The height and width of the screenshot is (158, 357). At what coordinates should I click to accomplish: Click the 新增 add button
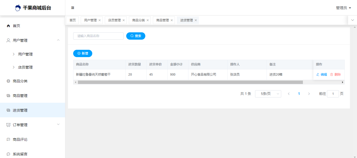[x=83, y=53]
